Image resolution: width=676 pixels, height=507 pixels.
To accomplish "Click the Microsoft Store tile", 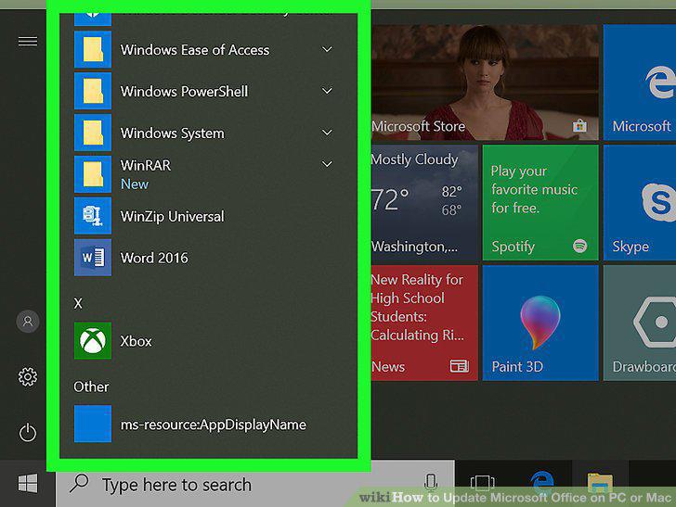I will (485, 82).
